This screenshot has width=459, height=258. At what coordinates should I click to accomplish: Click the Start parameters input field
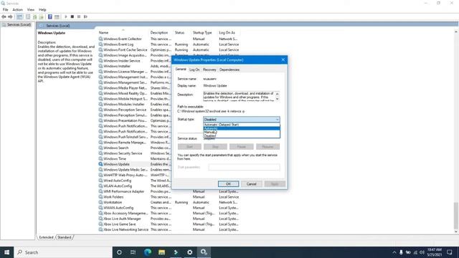[244, 167]
